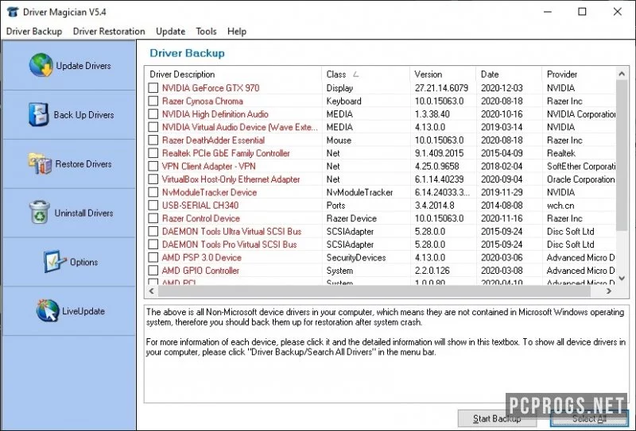Click the Options checkmark icon
The image size is (636, 431).
[55, 261]
